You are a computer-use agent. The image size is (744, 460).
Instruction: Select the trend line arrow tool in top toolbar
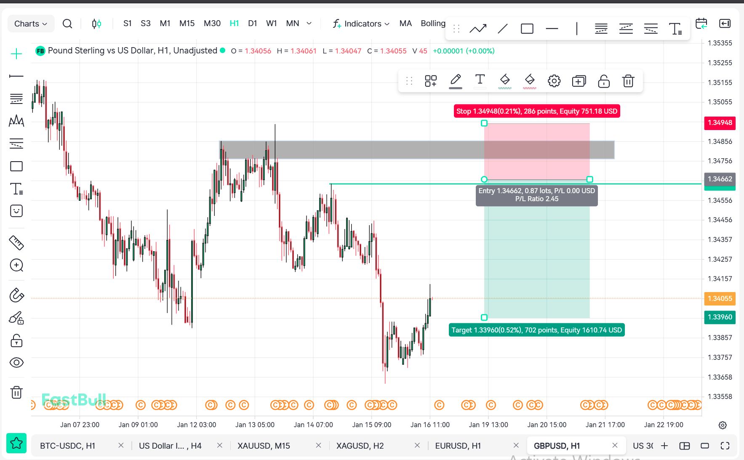pos(478,29)
